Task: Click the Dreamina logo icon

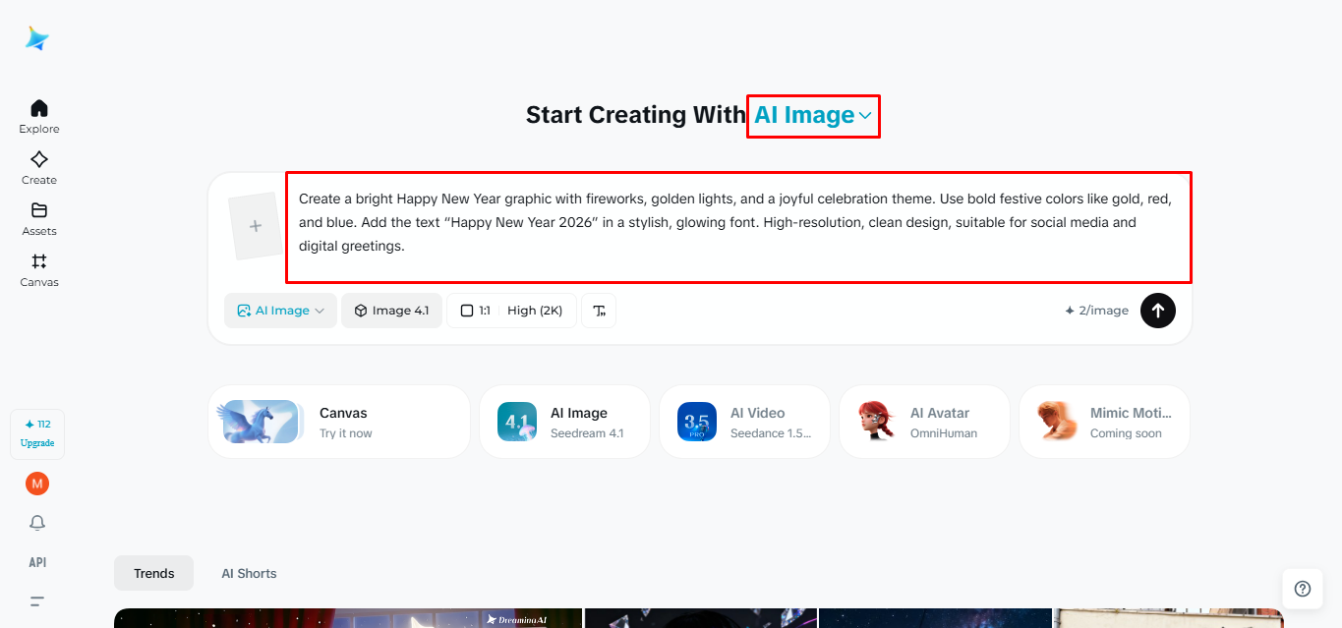Action: (x=37, y=38)
